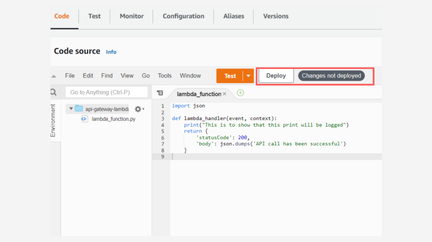
Task: Open the Tools menu
Action: tap(165, 76)
